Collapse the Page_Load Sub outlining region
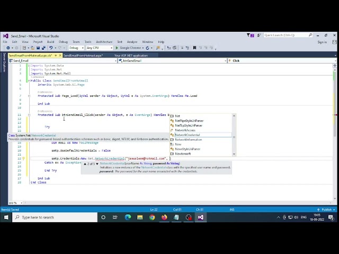The width and height of the screenshot is (339, 254). [29, 96]
